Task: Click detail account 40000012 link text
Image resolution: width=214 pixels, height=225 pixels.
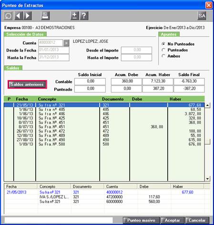Action: (114, 192)
